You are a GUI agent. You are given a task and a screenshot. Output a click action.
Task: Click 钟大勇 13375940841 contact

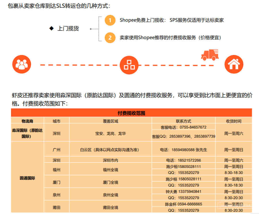point(184,192)
